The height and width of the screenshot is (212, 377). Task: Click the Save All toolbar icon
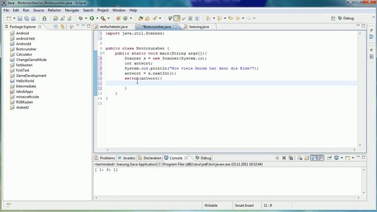click(27, 18)
